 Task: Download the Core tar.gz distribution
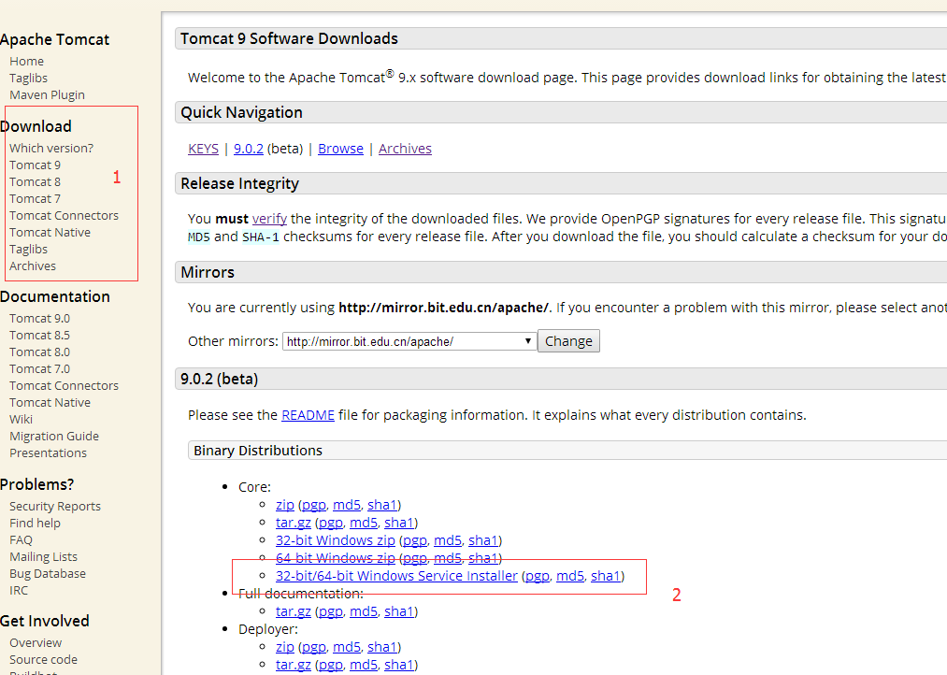294,523
